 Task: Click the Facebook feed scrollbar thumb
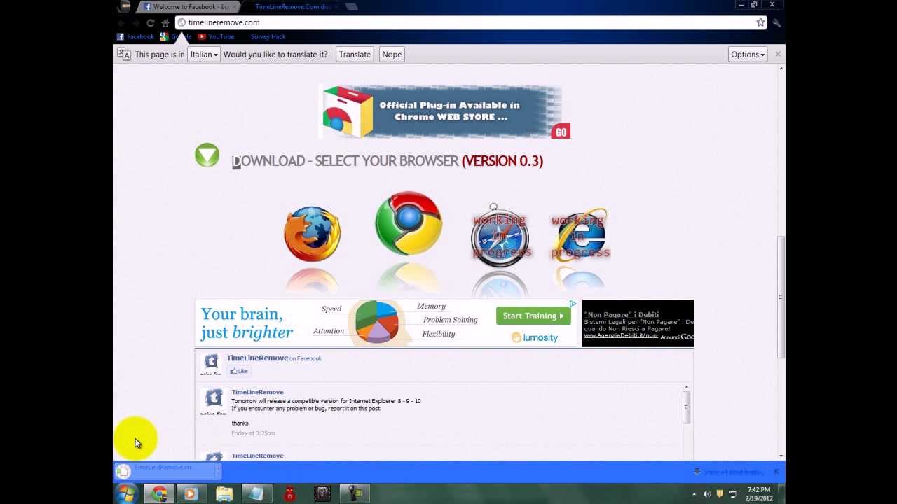pos(686,406)
